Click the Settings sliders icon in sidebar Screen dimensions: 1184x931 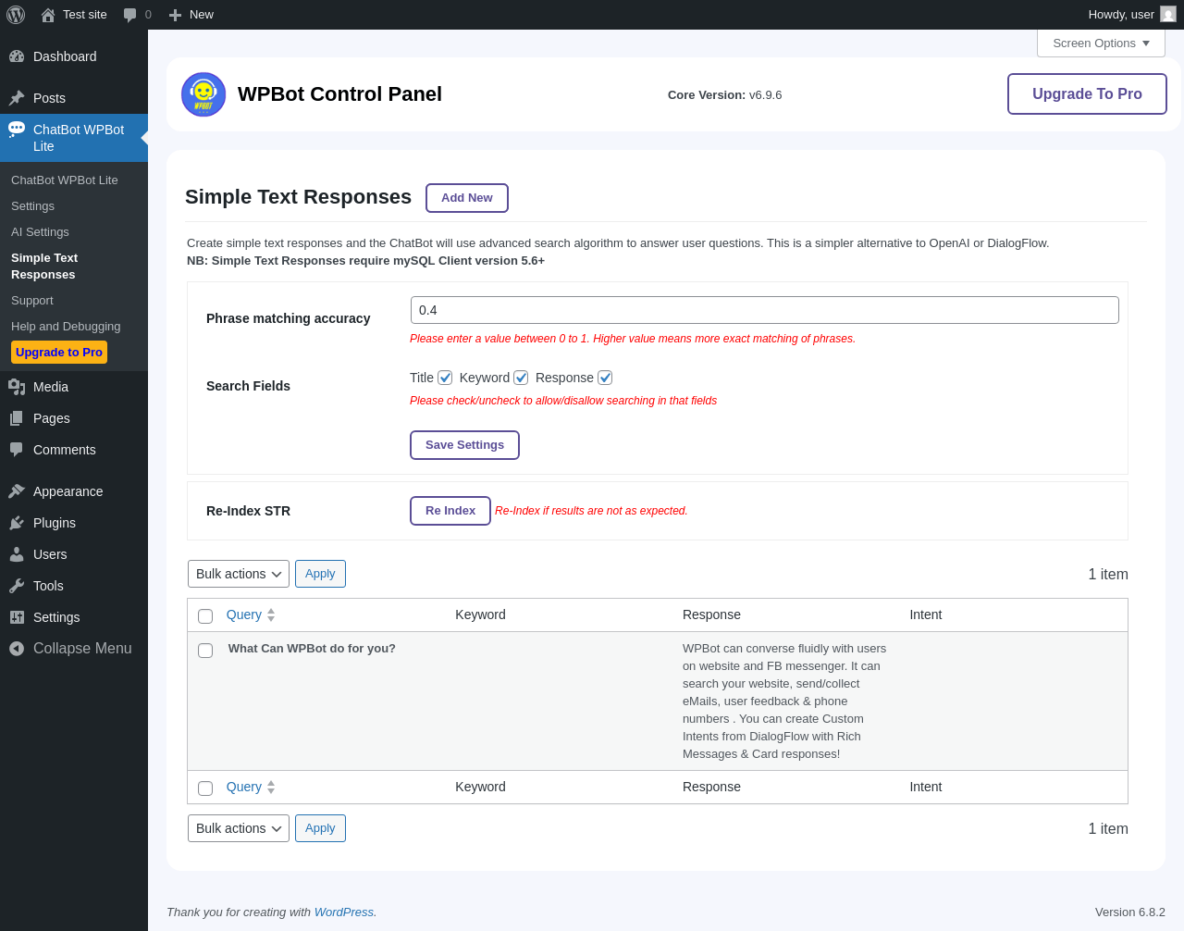click(x=17, y=617)
